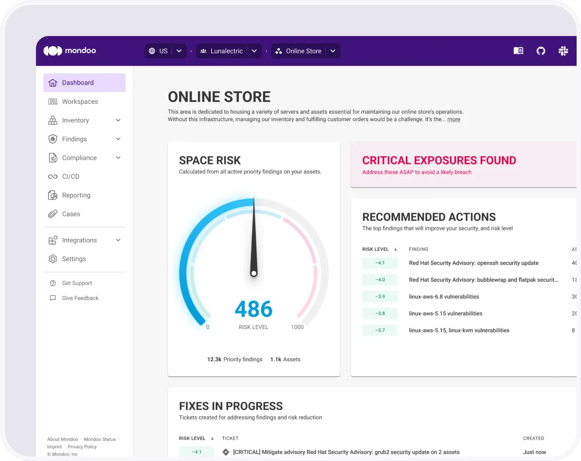Open Imprint footer link
This screenshot has width=581, height=461.
click(x=54, y=446)
